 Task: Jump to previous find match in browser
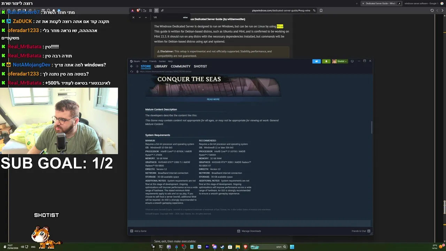(x=146, y=17)
